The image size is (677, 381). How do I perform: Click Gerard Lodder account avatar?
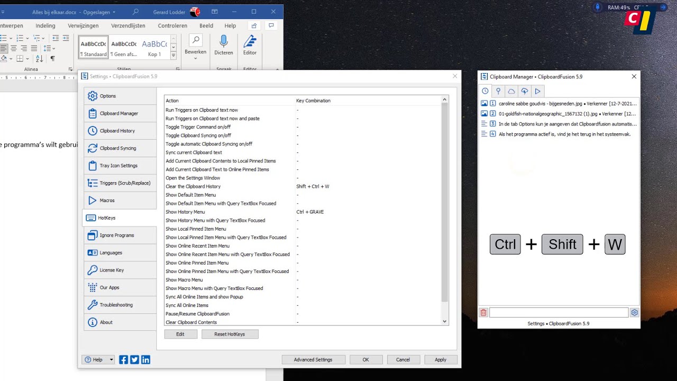[x=195, y=12]
